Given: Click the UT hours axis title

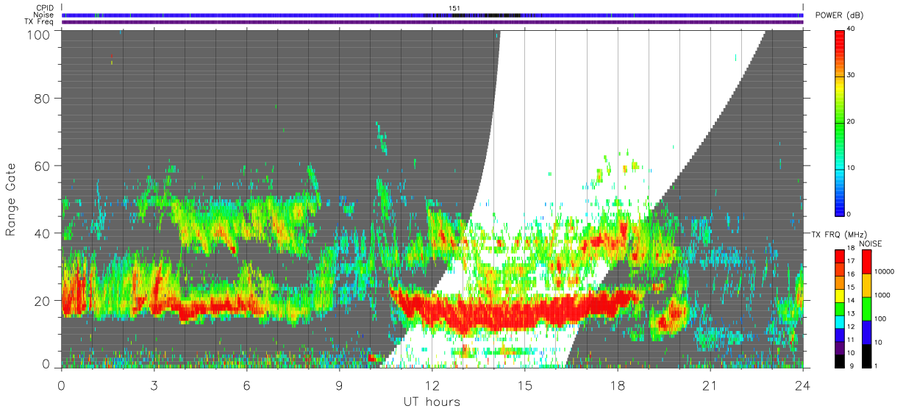Looking at the screenshot, I should click(432, 402).
